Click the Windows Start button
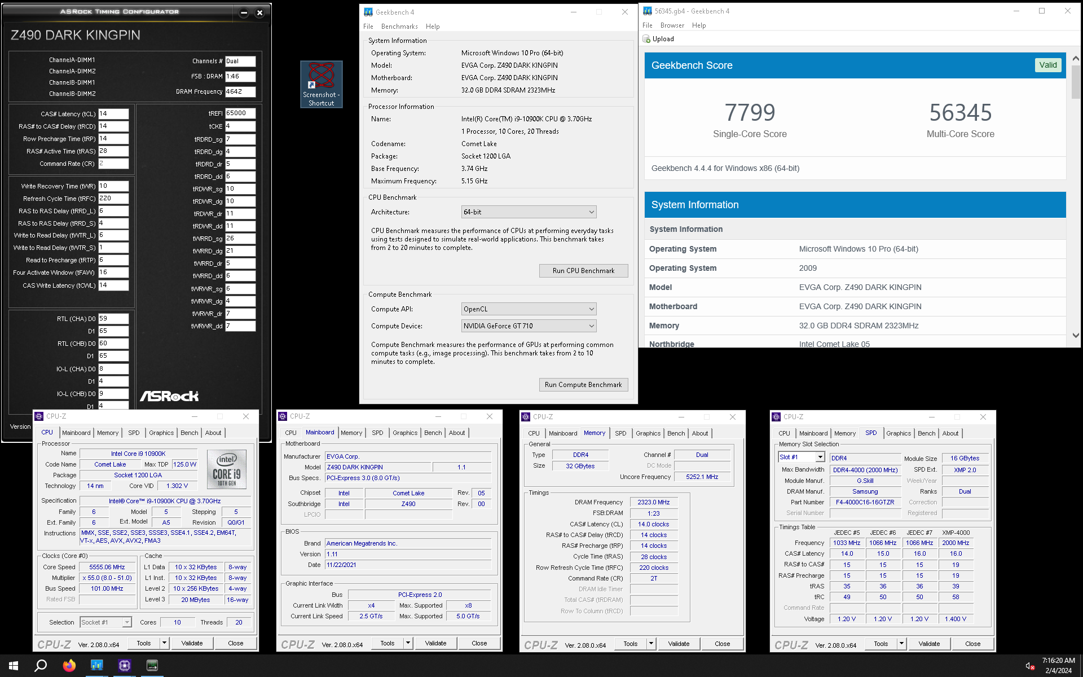The image size is (1083, 677). coord(14,666)
